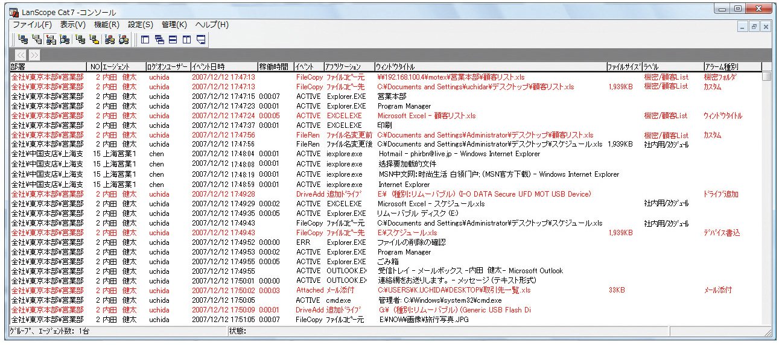This screenshot has width=779, height=345.
Task: Select the Microsoft Excel - 顧客リスト.xls row
Action: (386, 116)
